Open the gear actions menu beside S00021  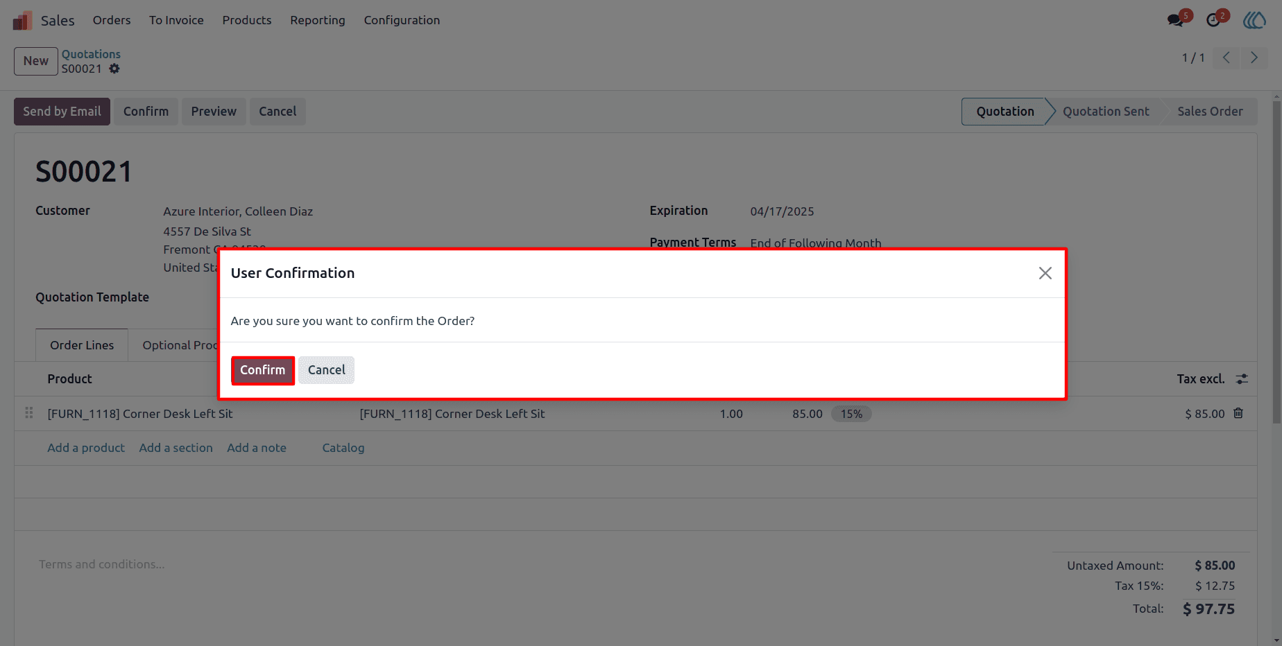pyautogui.click(x=114, y=69)
